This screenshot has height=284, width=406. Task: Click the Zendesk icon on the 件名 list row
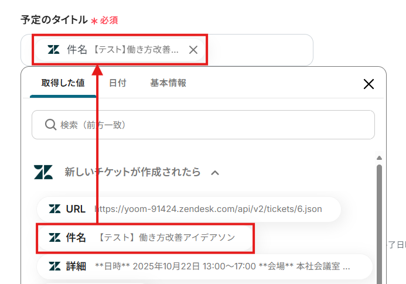pos(54,237)
